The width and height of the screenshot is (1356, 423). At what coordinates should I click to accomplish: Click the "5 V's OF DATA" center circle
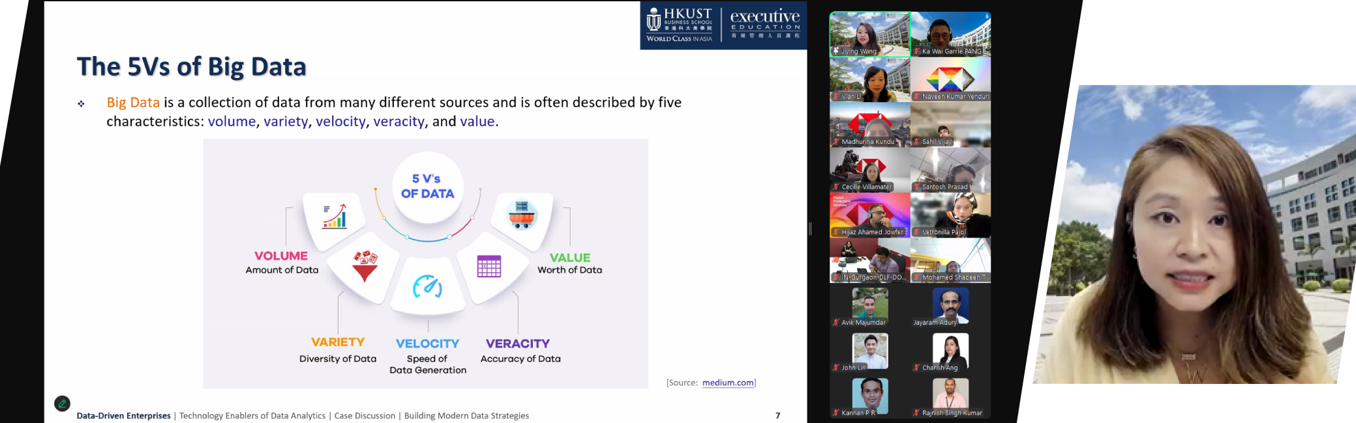pos(428,186)
